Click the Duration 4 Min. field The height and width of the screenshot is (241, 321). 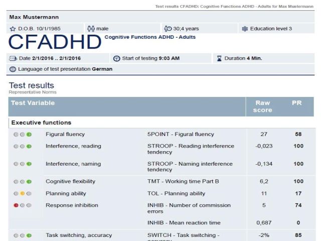tap(264, 58)
